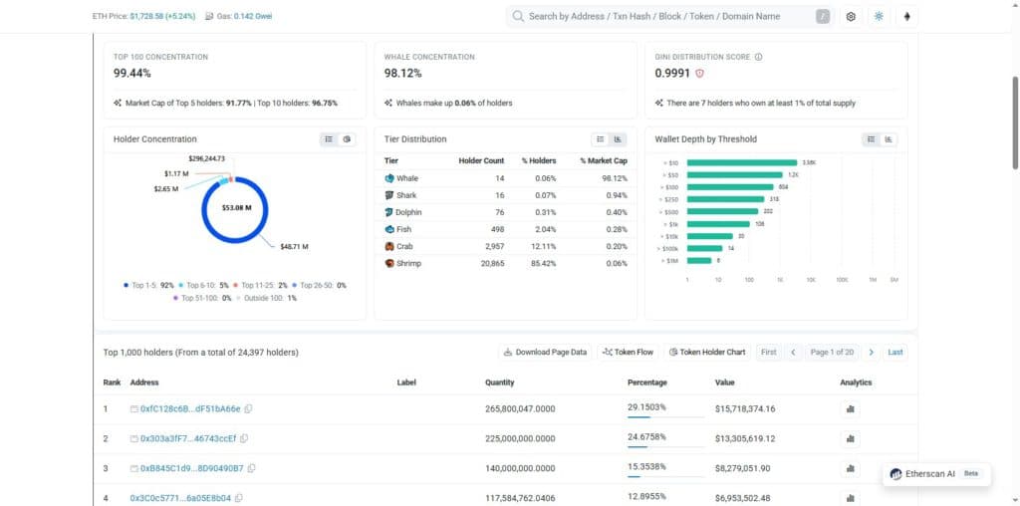Image resolution: width=1020 pixels, height=506 pixels.
Task: Open Token Holder Chart
Action: click(x=707, y=352)
